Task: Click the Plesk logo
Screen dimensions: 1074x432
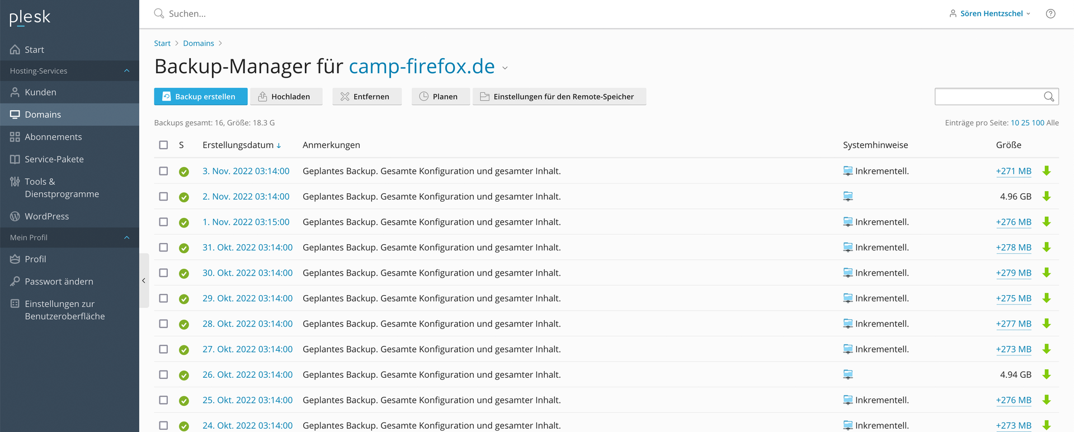Action: click(x=30, y=18)
